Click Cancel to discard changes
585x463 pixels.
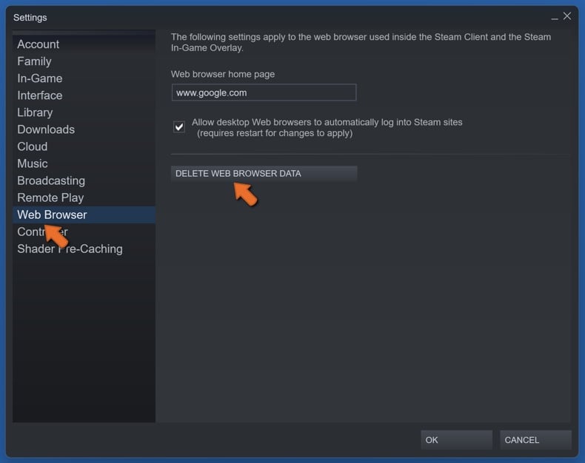535,440
